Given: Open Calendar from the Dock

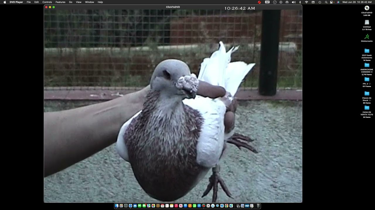Looking at the screenshot, I should (x=162, y=206).
